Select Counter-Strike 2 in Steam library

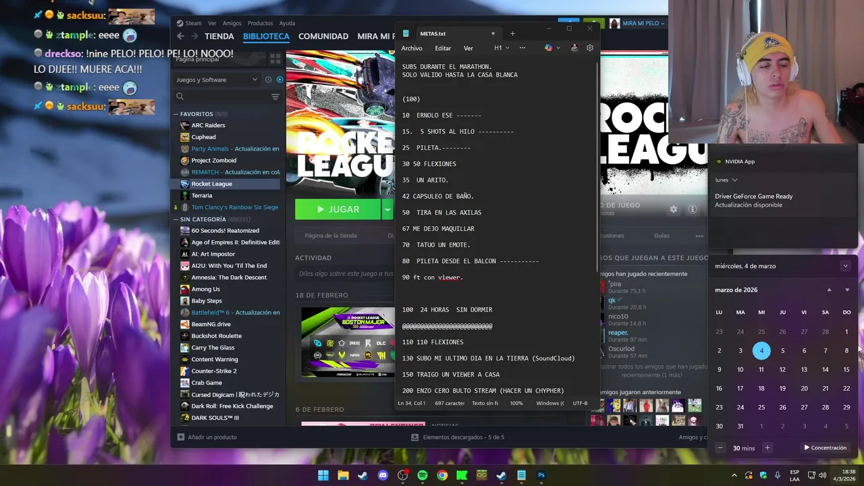pyautogui.click(x=213, y=371)
